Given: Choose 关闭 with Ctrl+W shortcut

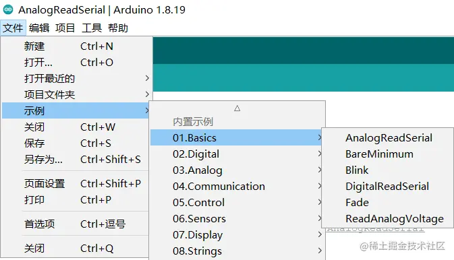Looking at the screenshot, I should [x=76, y=127].
